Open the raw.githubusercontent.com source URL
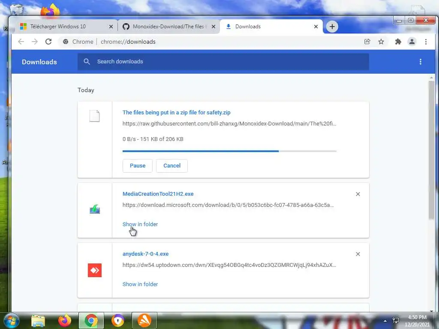The image size is (439, 329). (229, 124)
